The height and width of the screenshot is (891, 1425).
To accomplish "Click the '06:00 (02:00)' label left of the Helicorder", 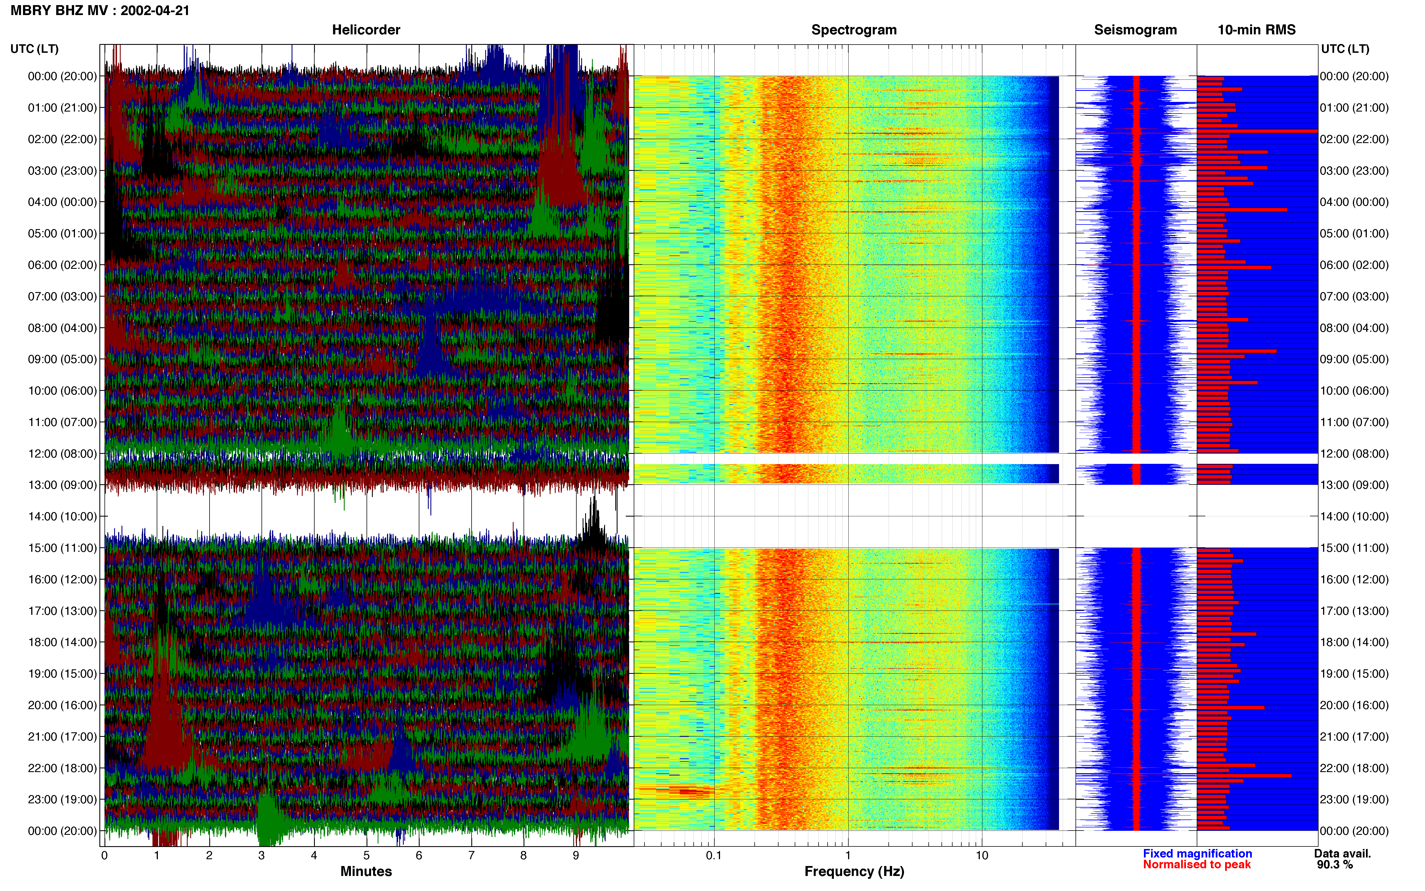I will coord(62,265).
